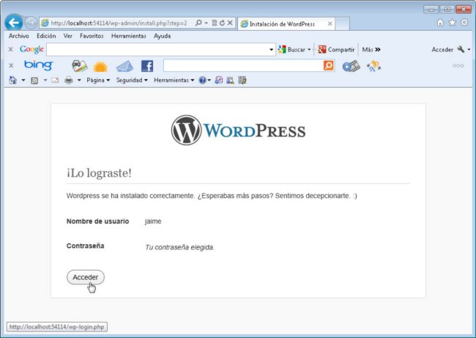Open the Bing maps car icon
The width and height of the screenshot is (476, 338).
pyautogui.click(x=80, y=66)
